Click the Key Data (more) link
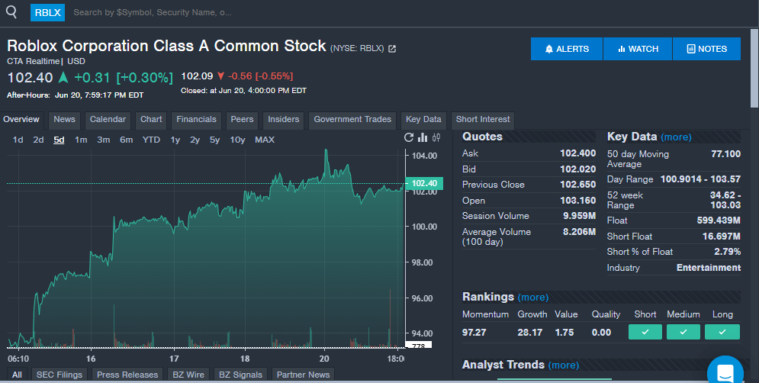 coord(676,137)
